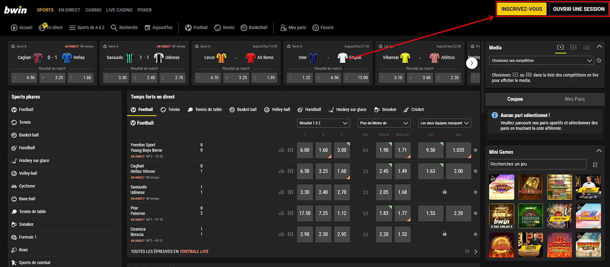Click OUVRIR UNE SESSION button
The width and height of the screenshot is (610, 267).
578,9
